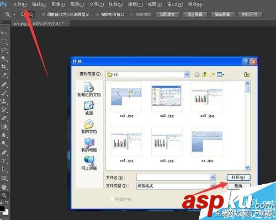
Task: Select the Rectangle shape tool
Action: [x=4, y=178]
